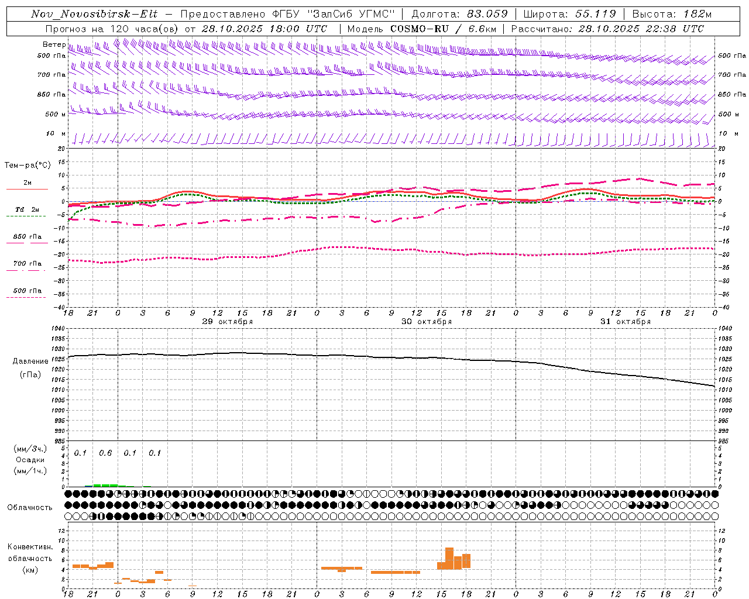Click the 10 м wind level label on left

point(56,133)
